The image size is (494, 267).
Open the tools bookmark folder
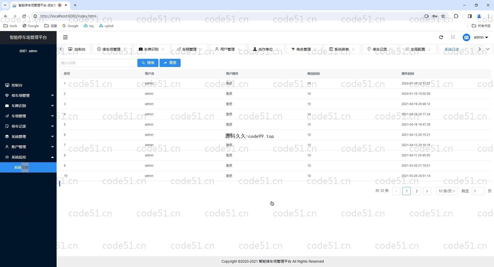11,26
